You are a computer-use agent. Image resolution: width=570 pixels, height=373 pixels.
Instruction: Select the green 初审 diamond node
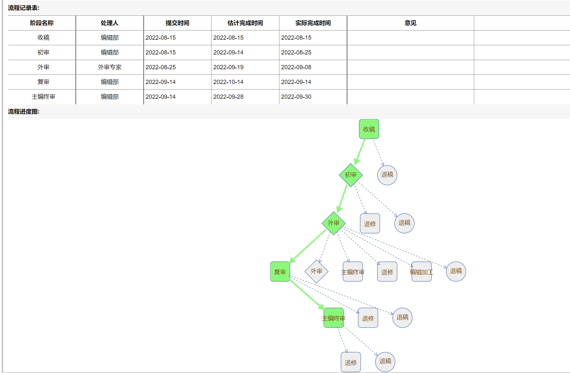pyautogui.click(x=351, y=175)
